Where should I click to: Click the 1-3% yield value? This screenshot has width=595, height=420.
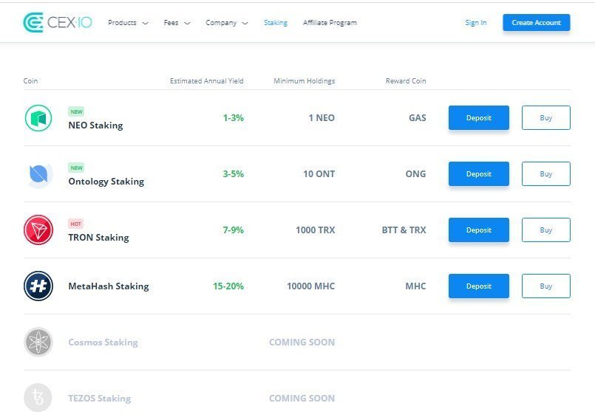point(234,118)
